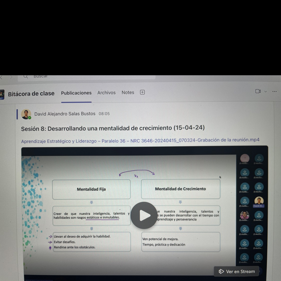
Task: Open David Alejandro's profile picture beside post
Action: coord(26,114)
